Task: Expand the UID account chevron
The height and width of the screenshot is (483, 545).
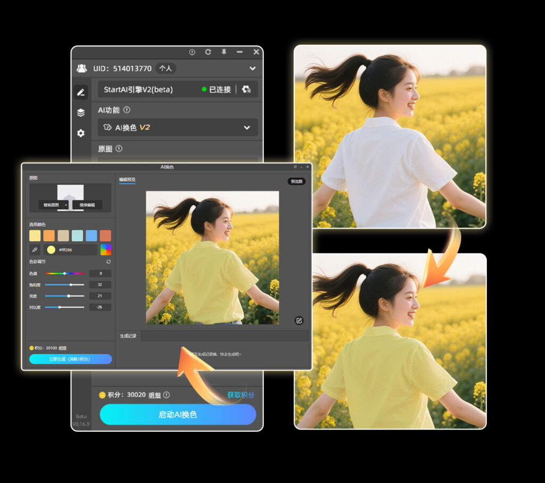Action: [253, 69]
